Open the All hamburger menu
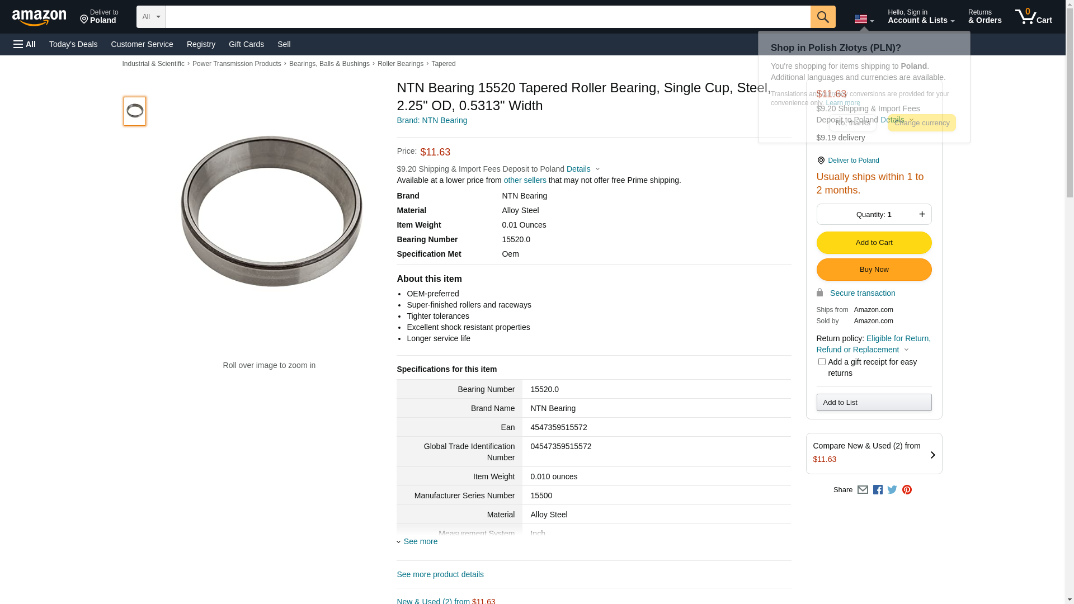1074x604 pixels. click(25, 44)
